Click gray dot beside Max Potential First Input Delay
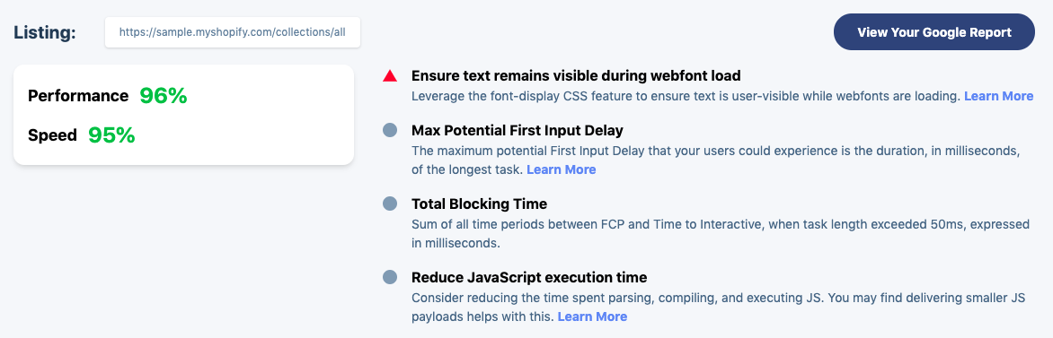This screenshot has height=338, width=1053. coord(390,130)
